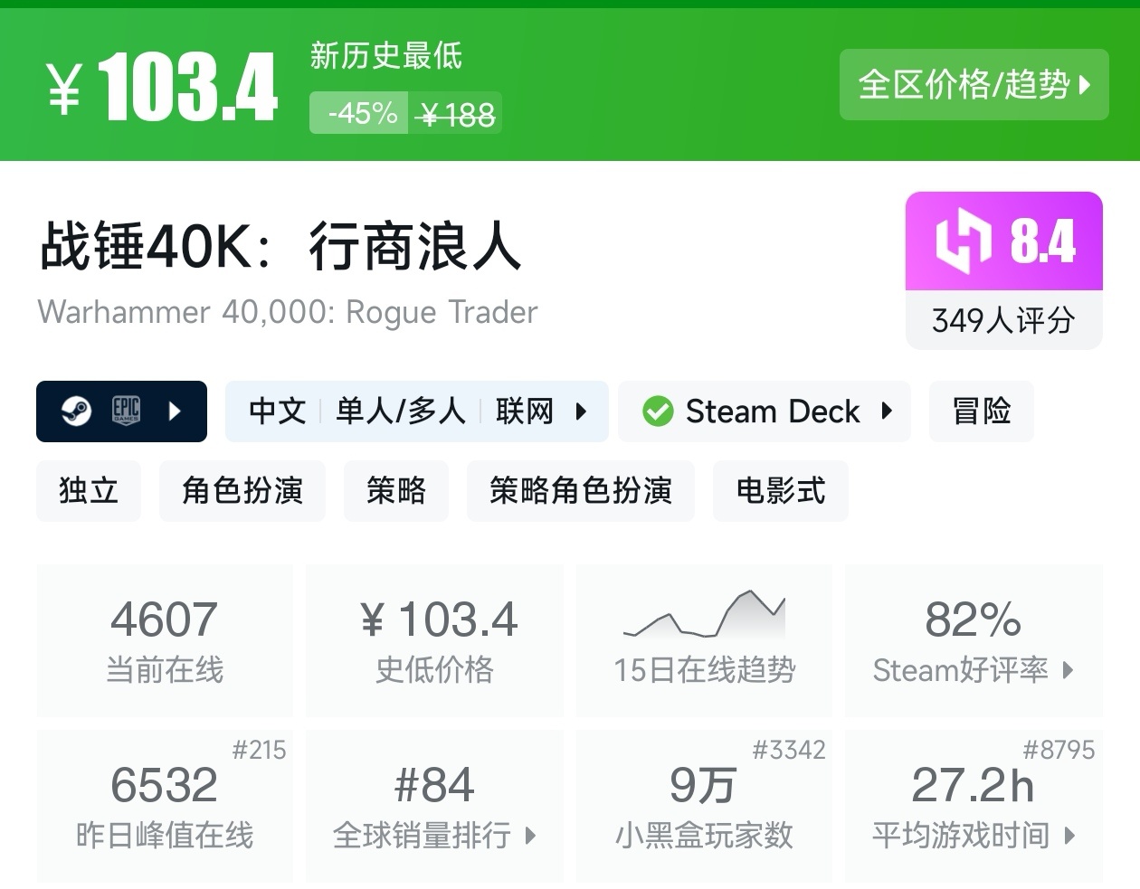Open the #84 全球销量排行 ranking
The width and height of the screenshot is (1140, 889).
(434, 806)
